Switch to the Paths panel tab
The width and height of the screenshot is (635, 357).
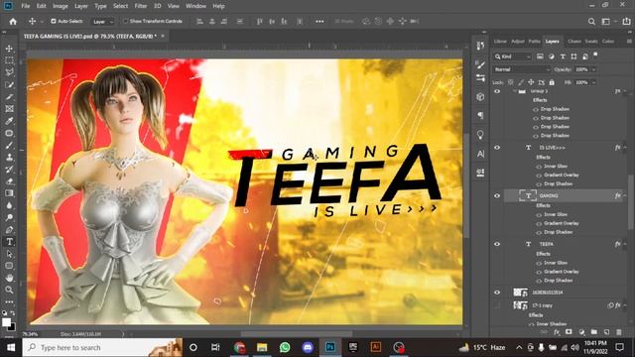click(534, 42)
